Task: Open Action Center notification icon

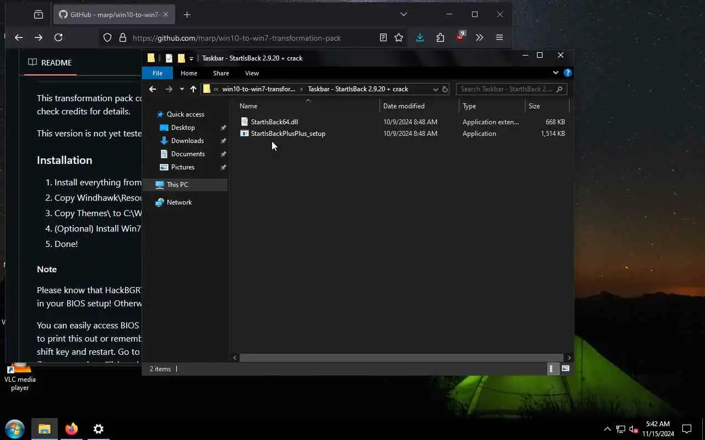Action: coord(687,429)
